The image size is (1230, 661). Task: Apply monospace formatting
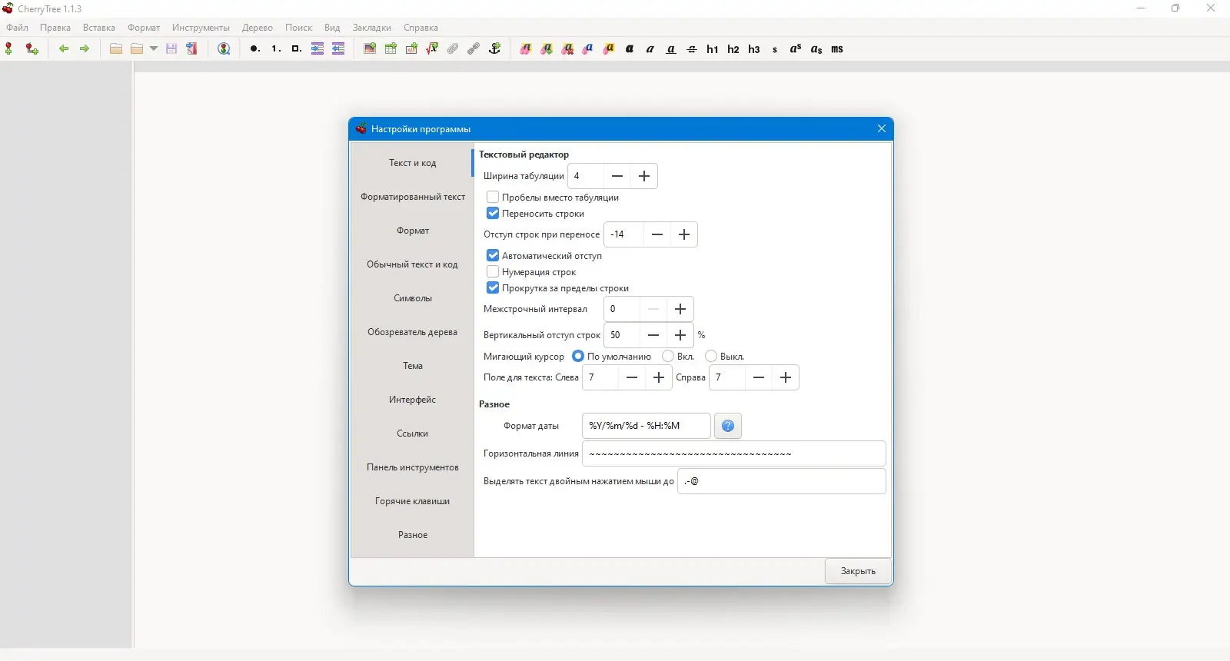837,49
